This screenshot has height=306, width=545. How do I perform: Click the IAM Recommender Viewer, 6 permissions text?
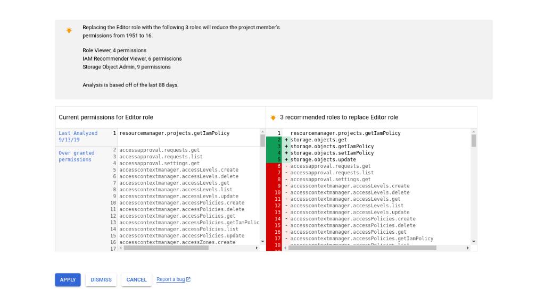click(x=132, y=58)
